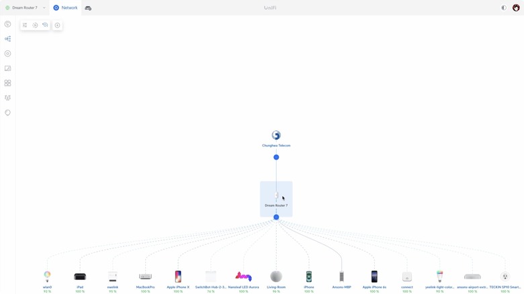Open the WiFiman car icon tab
The image size is (524, 294).
[88, 8]
